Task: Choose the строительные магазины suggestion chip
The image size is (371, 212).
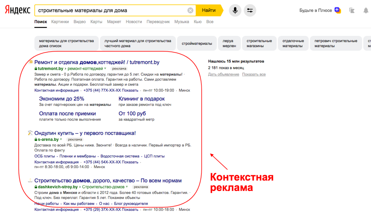Action: pyautogui.click(x=259, y=43)
